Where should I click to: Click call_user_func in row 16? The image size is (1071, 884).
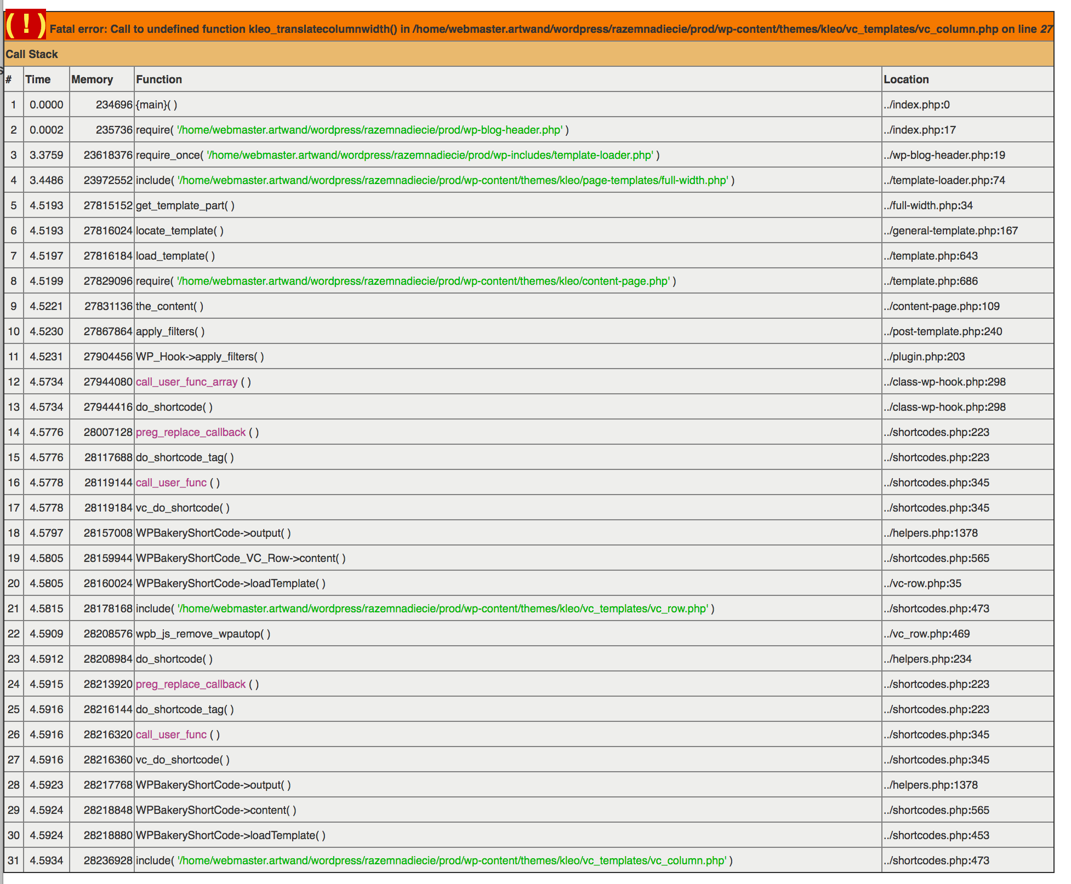[x=171, y=483]
